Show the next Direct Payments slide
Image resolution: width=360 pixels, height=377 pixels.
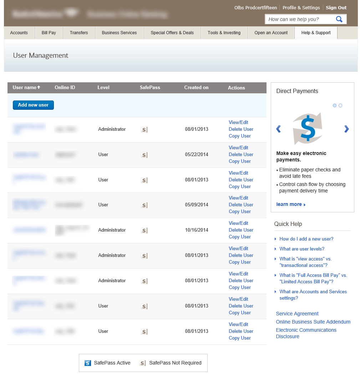[x=346, y=129]
